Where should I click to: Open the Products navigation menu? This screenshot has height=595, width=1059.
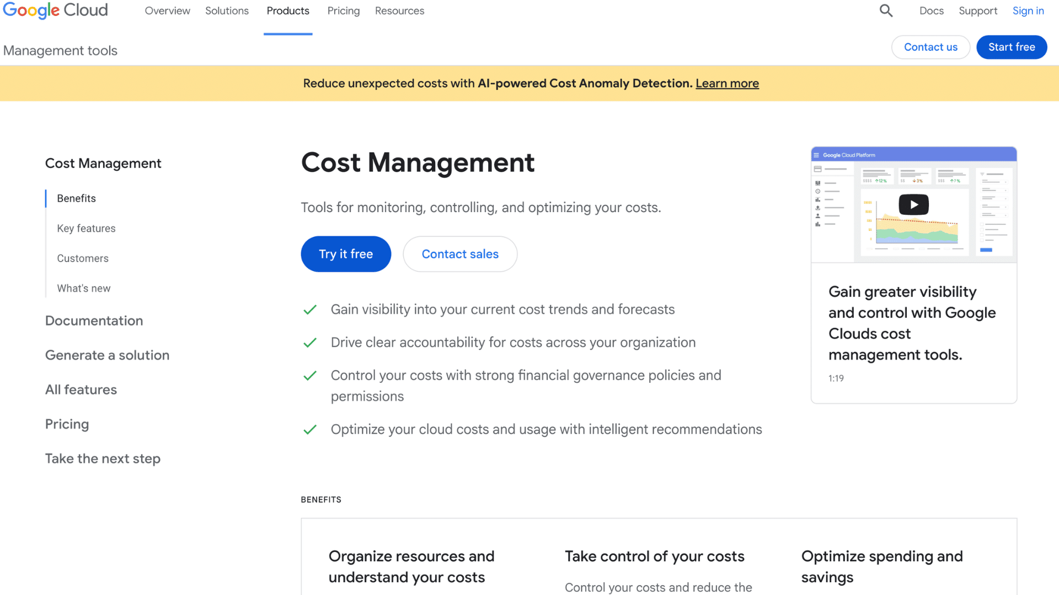coord(287,10)
